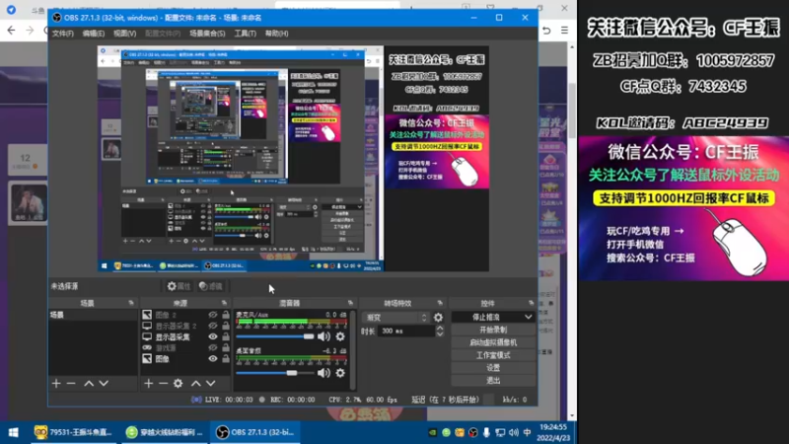Click the NVIDIA tray icon

(433, 432)
